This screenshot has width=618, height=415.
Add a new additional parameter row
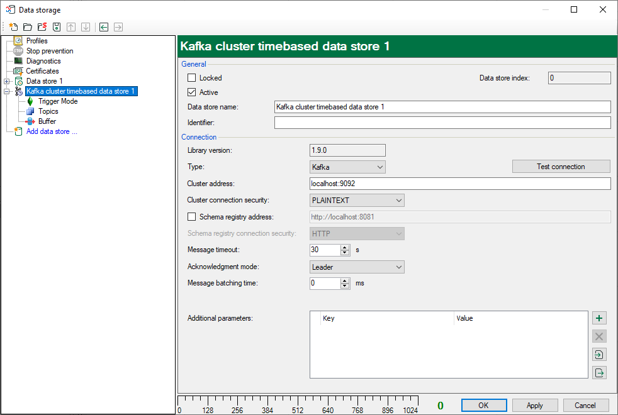pyautogui.click(x=599, y=319)
